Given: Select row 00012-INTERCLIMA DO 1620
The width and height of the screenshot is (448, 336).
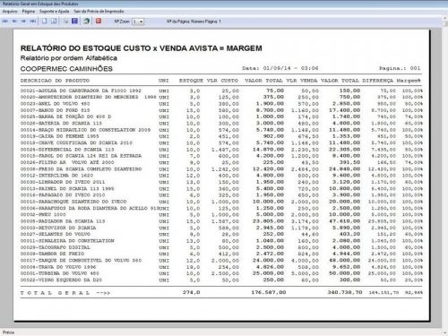Looking at the screenshot, I should pyautogui.click(x=221, y=176).
